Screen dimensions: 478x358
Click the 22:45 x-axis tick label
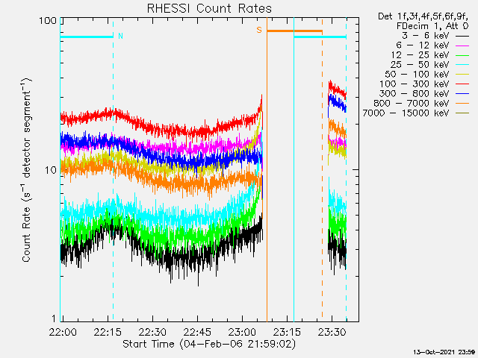click(x=197, y=332)
